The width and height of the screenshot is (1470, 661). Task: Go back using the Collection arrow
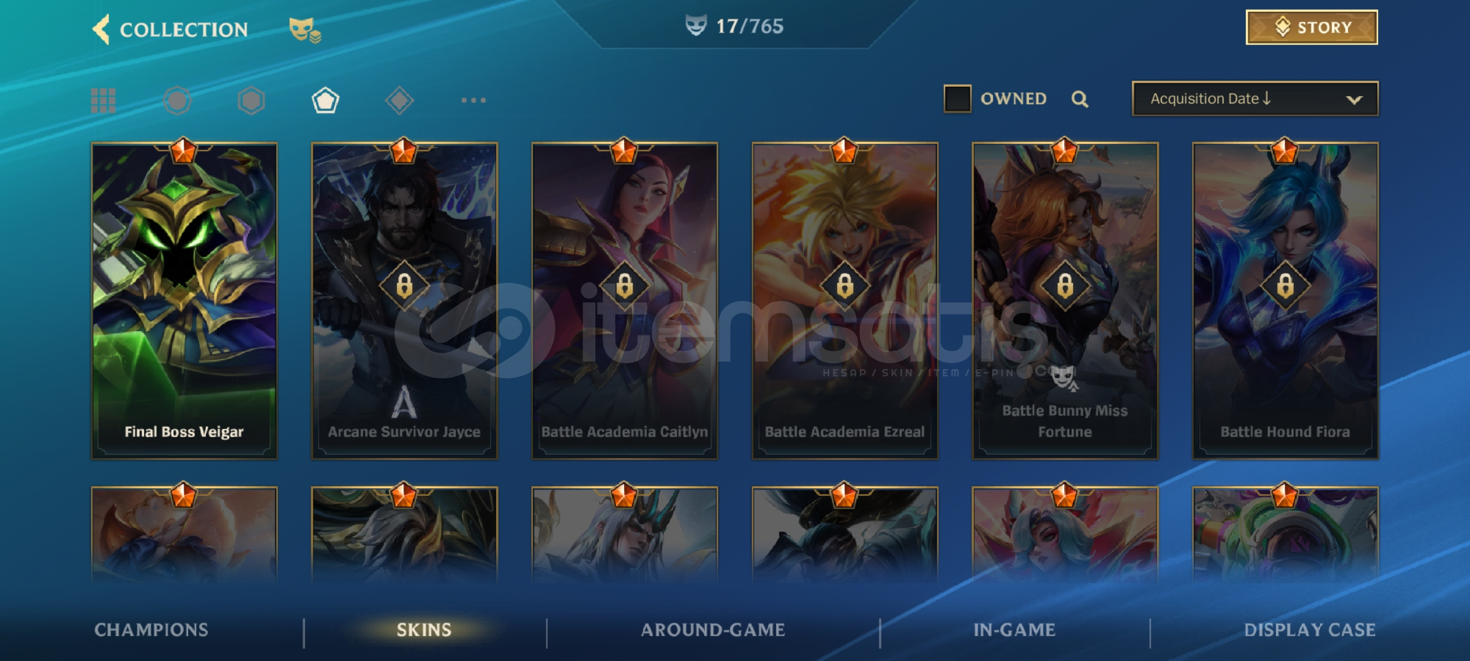101,29
